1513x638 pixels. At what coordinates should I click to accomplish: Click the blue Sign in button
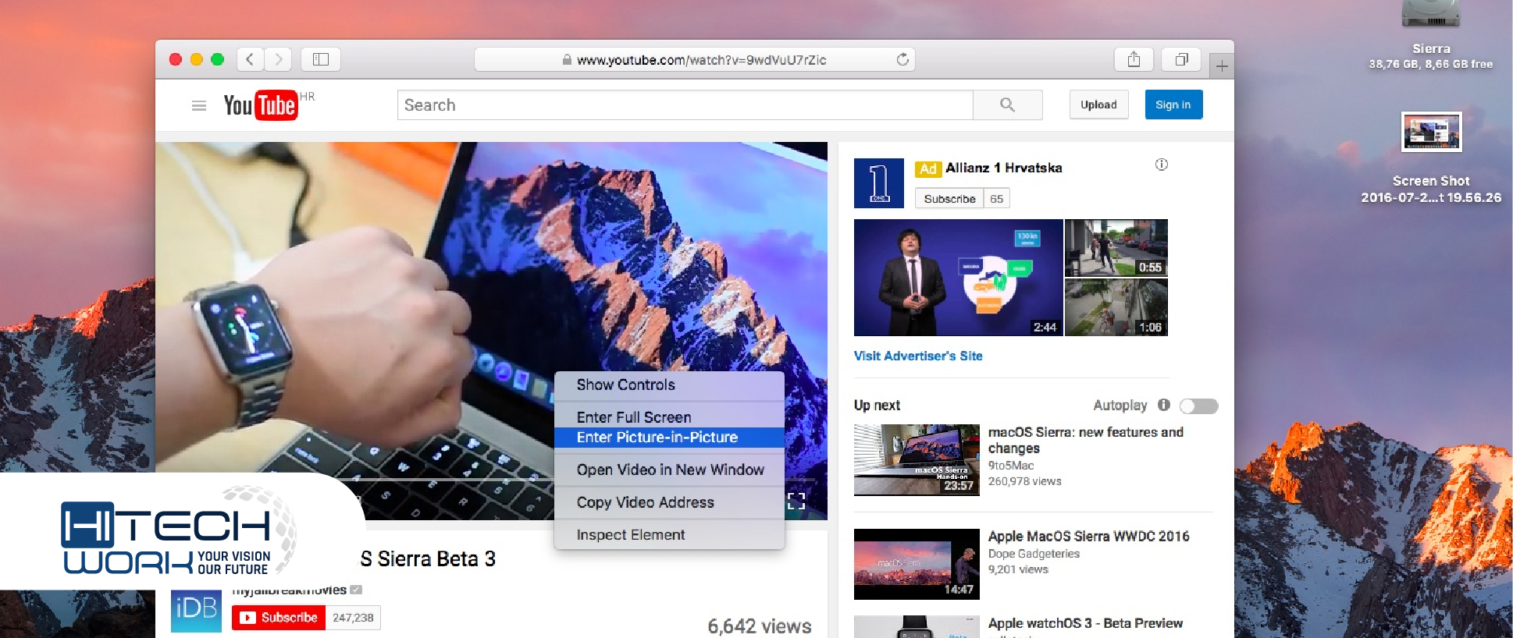pyautogui.click(x=1173, y=105)
